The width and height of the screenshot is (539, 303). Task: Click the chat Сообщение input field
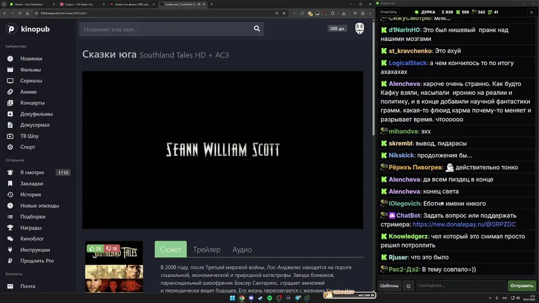coord(461,286)
